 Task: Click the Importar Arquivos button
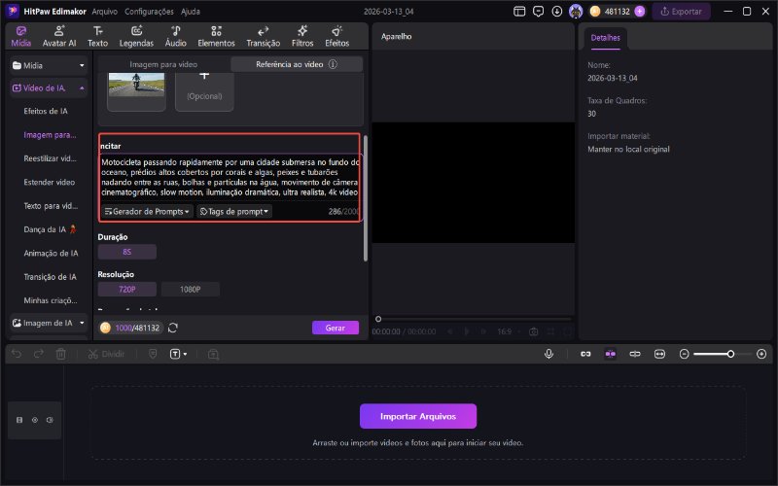click(418, 416)
